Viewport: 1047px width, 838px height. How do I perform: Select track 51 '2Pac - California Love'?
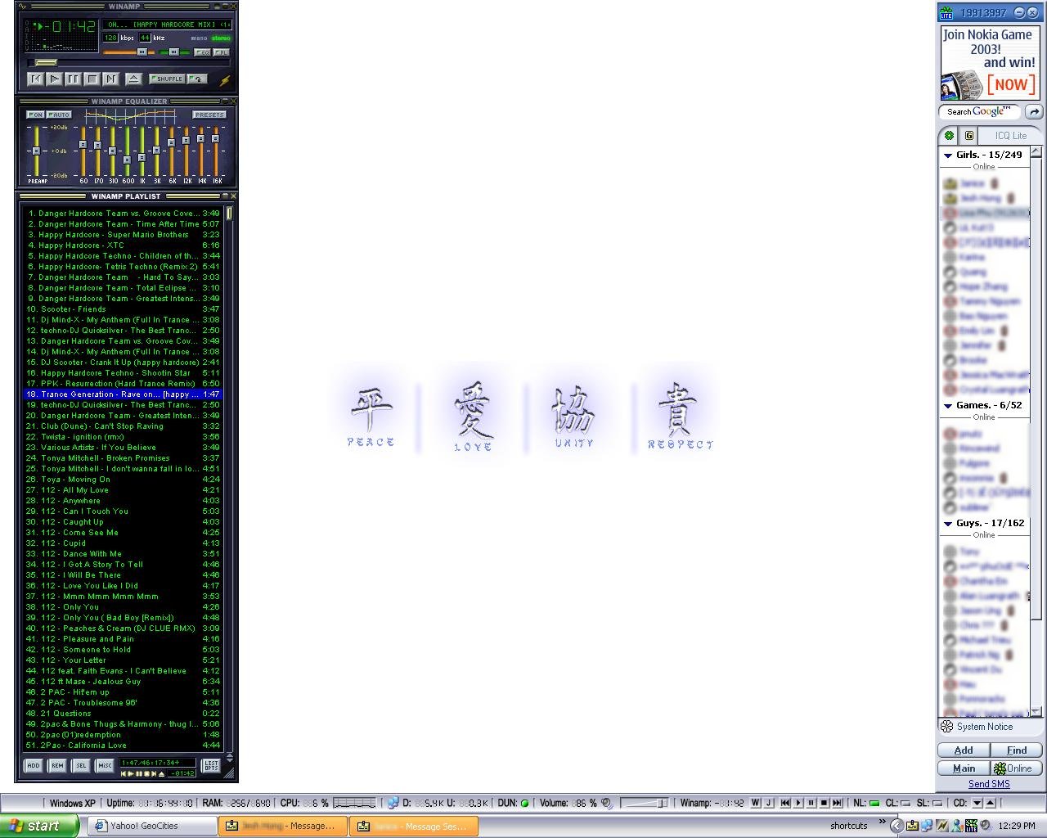click(122, 745)
